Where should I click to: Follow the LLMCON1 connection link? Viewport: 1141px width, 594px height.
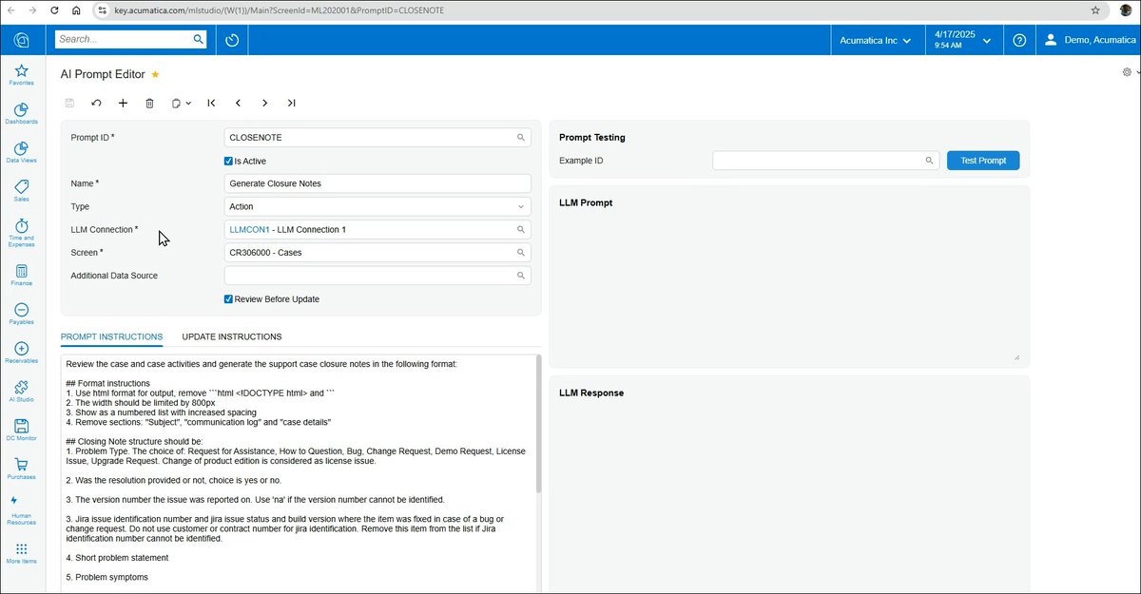(249, 229)
